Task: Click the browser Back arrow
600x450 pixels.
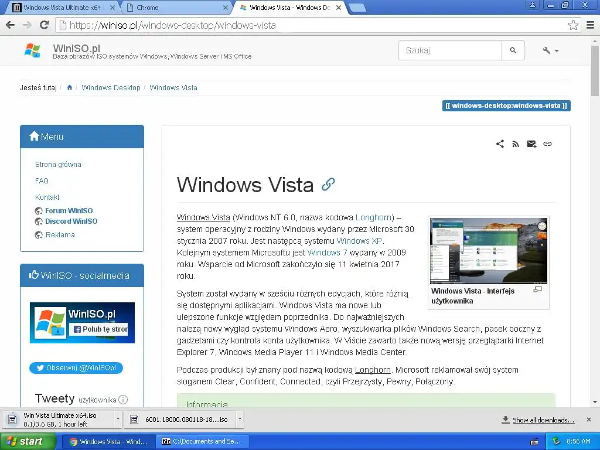Action: pos(11,25)
